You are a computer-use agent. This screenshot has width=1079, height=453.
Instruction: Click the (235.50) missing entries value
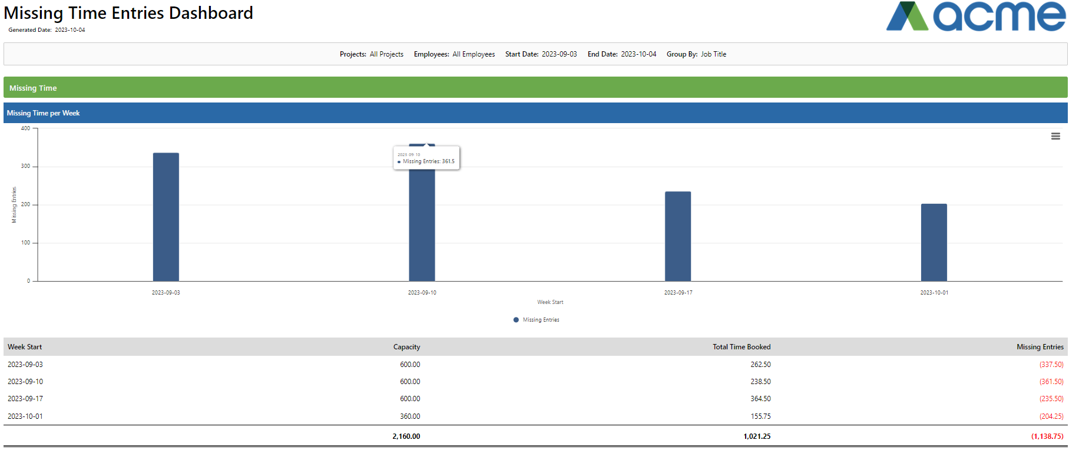(1051, 399)
